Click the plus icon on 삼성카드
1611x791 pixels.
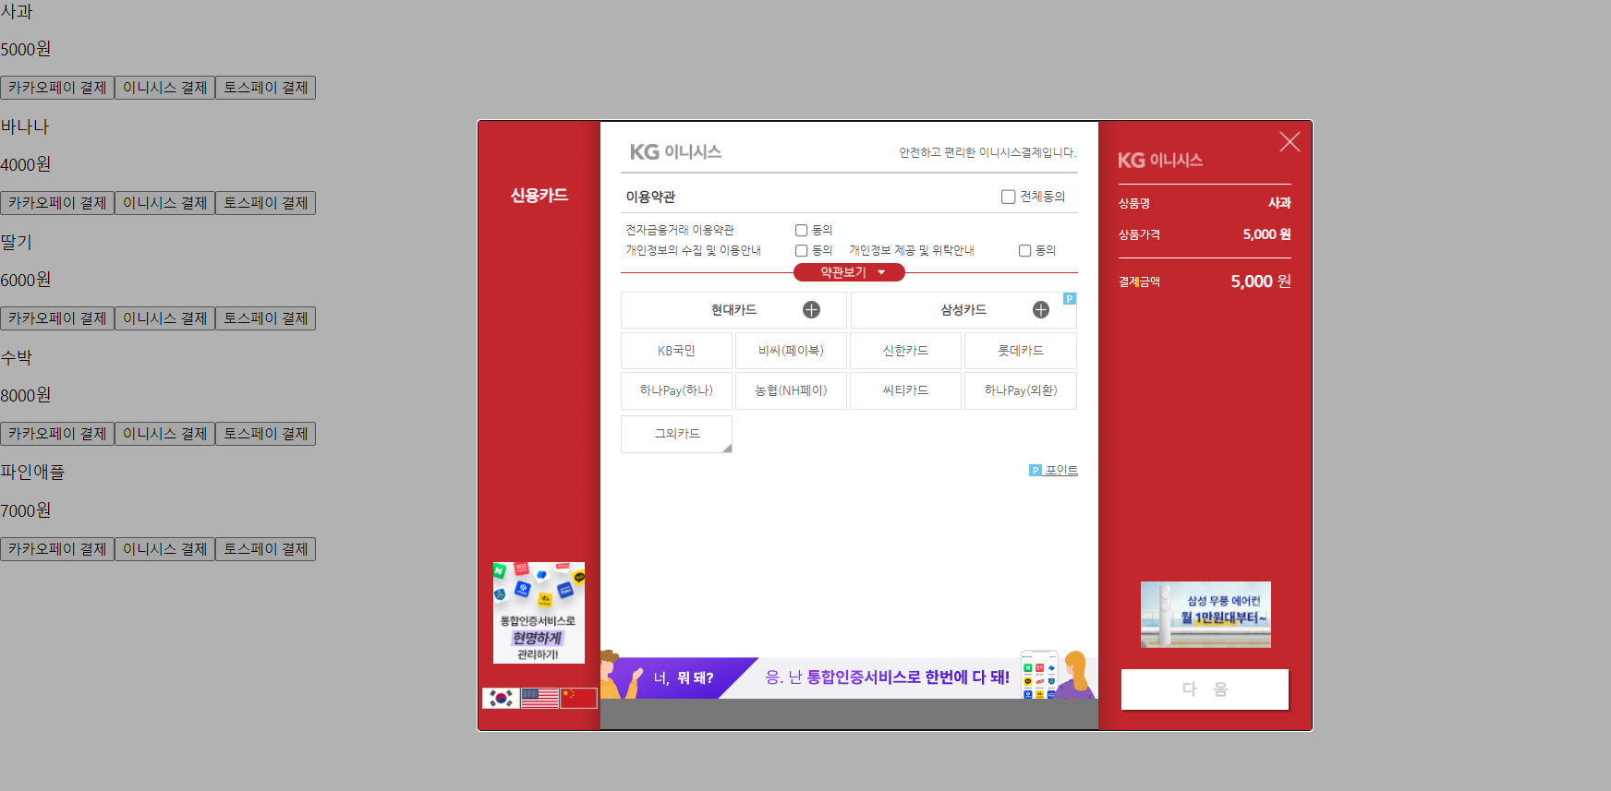[x=1041, y=310]
